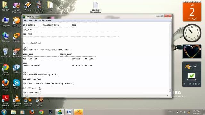Open the خيارات (Options) menu in SQL*Plus
The height and width of the screenshot is (115, 205).
tap(42, 20)
